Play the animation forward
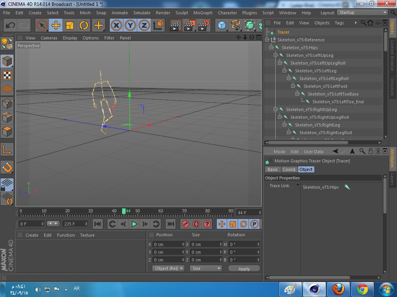This screenshot has width=397, height=297. pos(134,224)
